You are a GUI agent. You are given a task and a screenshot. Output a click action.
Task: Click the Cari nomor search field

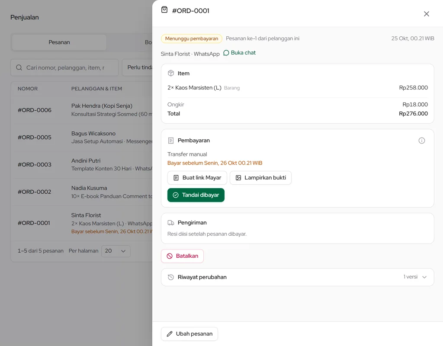64,67
